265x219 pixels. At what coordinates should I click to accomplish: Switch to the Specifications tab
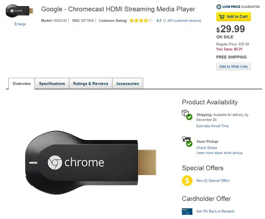point(52,83)
